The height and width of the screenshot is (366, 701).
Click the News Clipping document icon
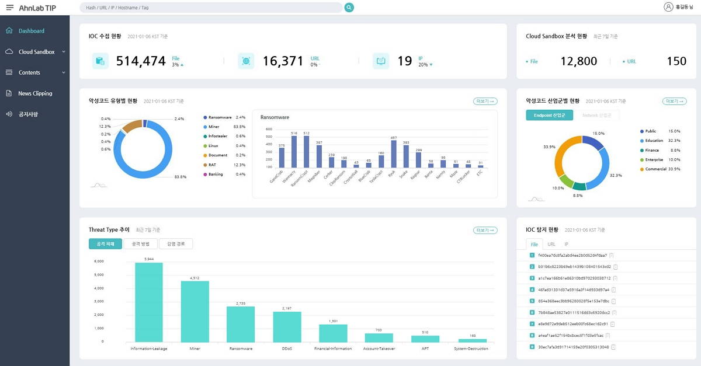tap(9, 93)
